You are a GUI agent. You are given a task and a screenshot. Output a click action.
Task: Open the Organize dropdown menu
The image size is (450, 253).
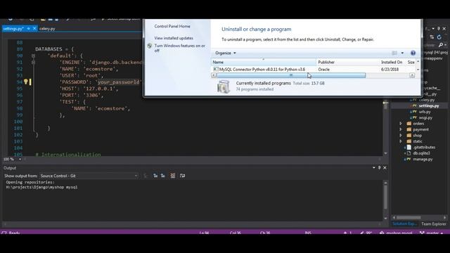pos(226,53)
